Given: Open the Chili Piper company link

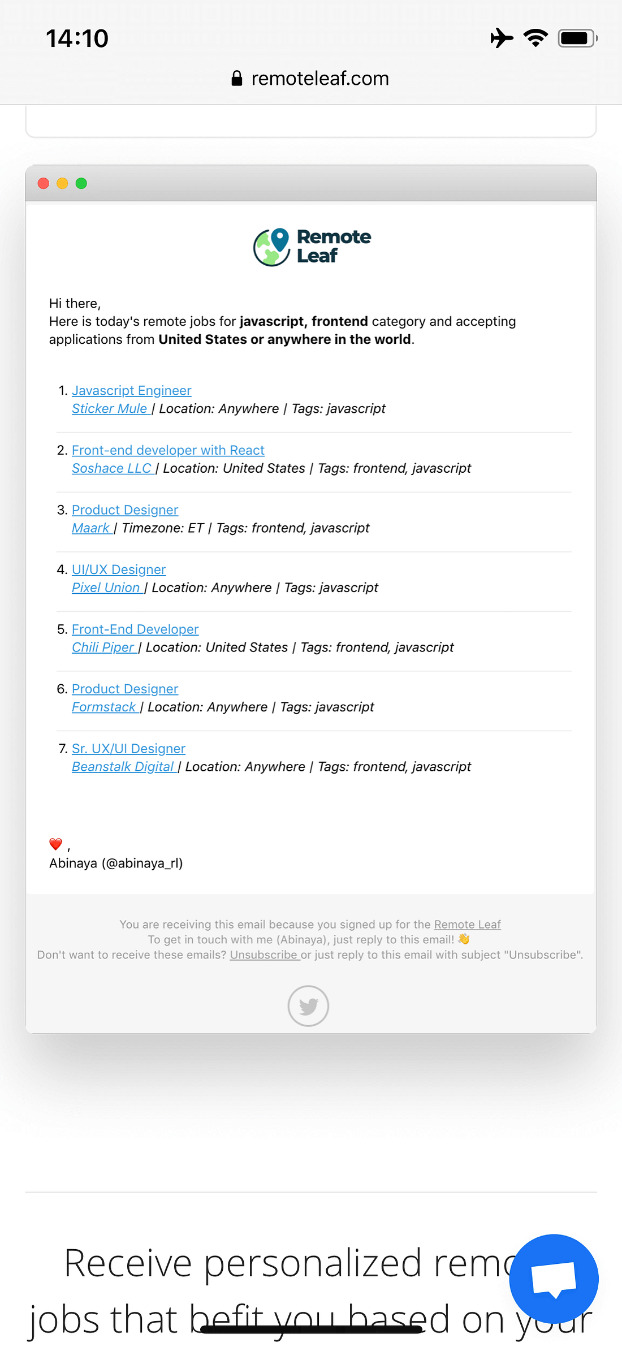Looking at the screenshot, I should point(105,647).
